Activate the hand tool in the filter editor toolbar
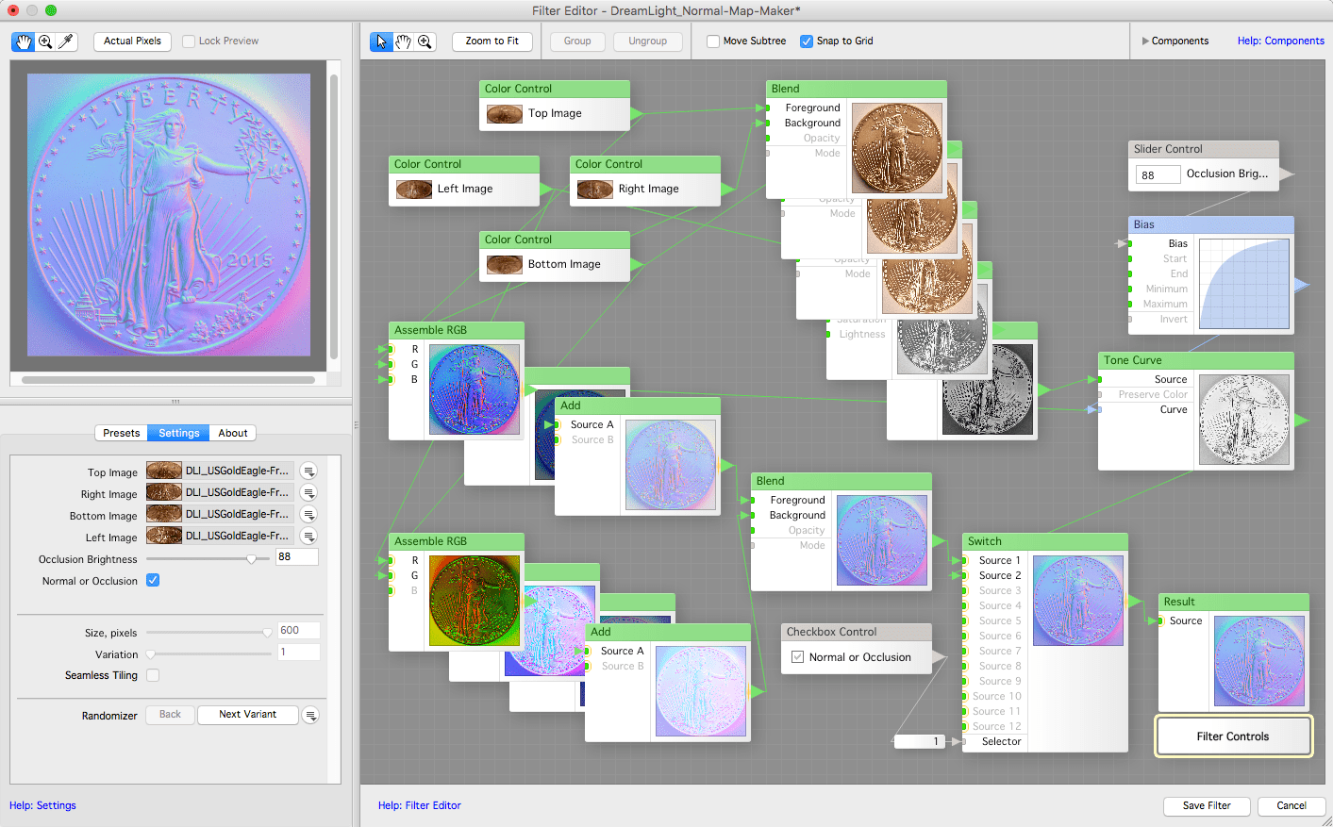The height and width of the screenshot is (827, 1333). point(403,41)
